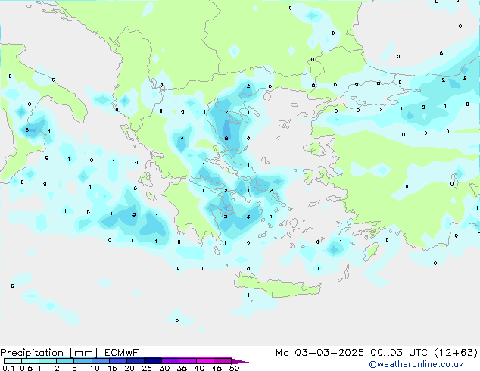This screenshot has height=371, width=480.
Task: Click the magenta arrow at legend end
Action: [241, 361]
